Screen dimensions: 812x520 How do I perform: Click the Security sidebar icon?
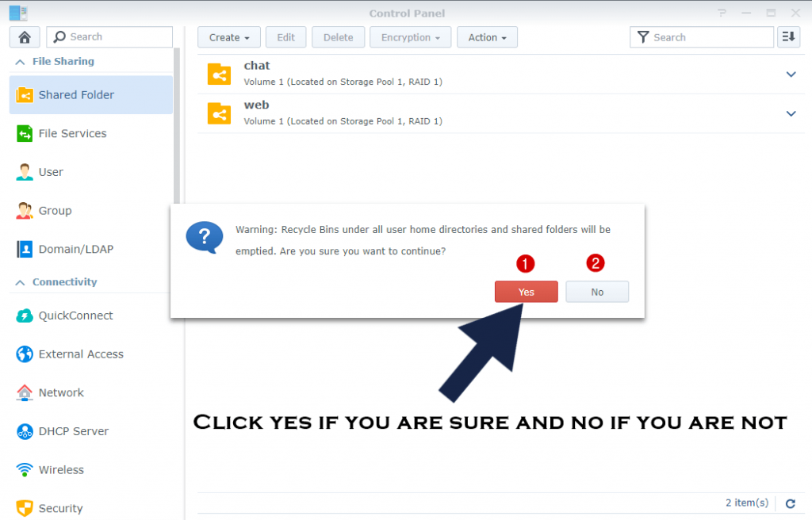click(x=61, y=508)
